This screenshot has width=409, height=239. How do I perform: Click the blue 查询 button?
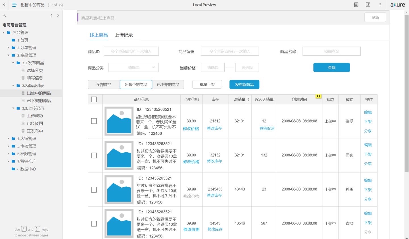coord(331,67)
